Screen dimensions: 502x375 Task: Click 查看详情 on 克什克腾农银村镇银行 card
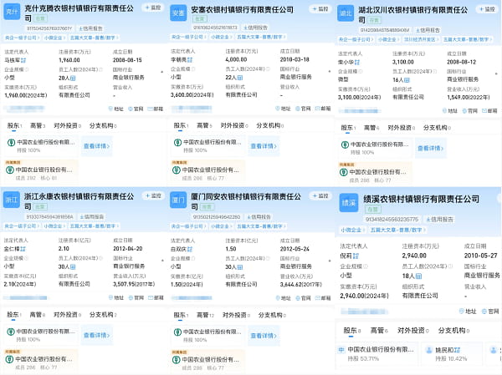(97, 146)
